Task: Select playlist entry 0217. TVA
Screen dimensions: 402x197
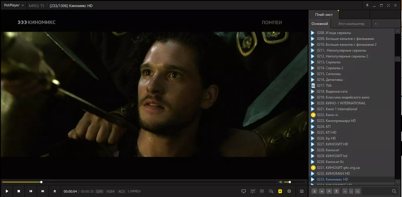Action: click(x=352, y=86)
